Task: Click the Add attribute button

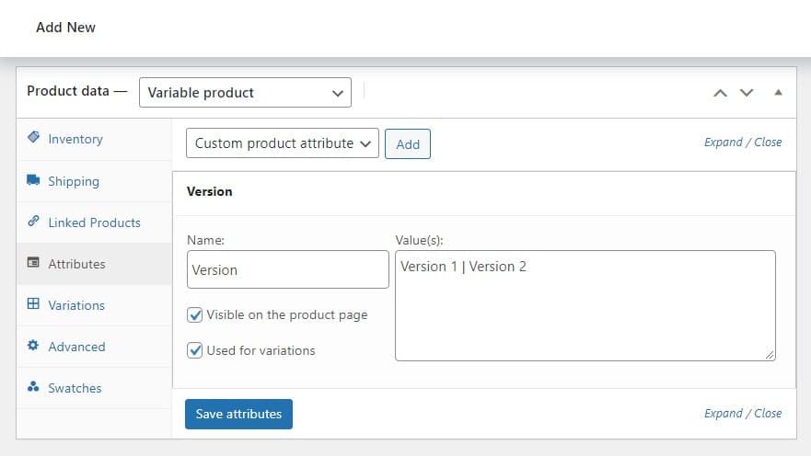Action: coord(408,144)
